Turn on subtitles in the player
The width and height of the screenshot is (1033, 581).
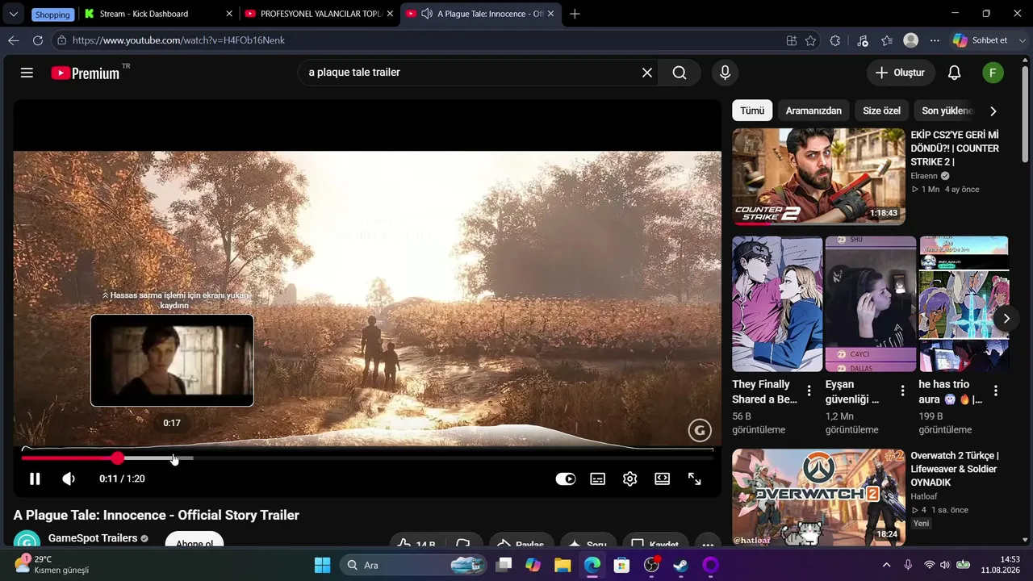(598, 479)
